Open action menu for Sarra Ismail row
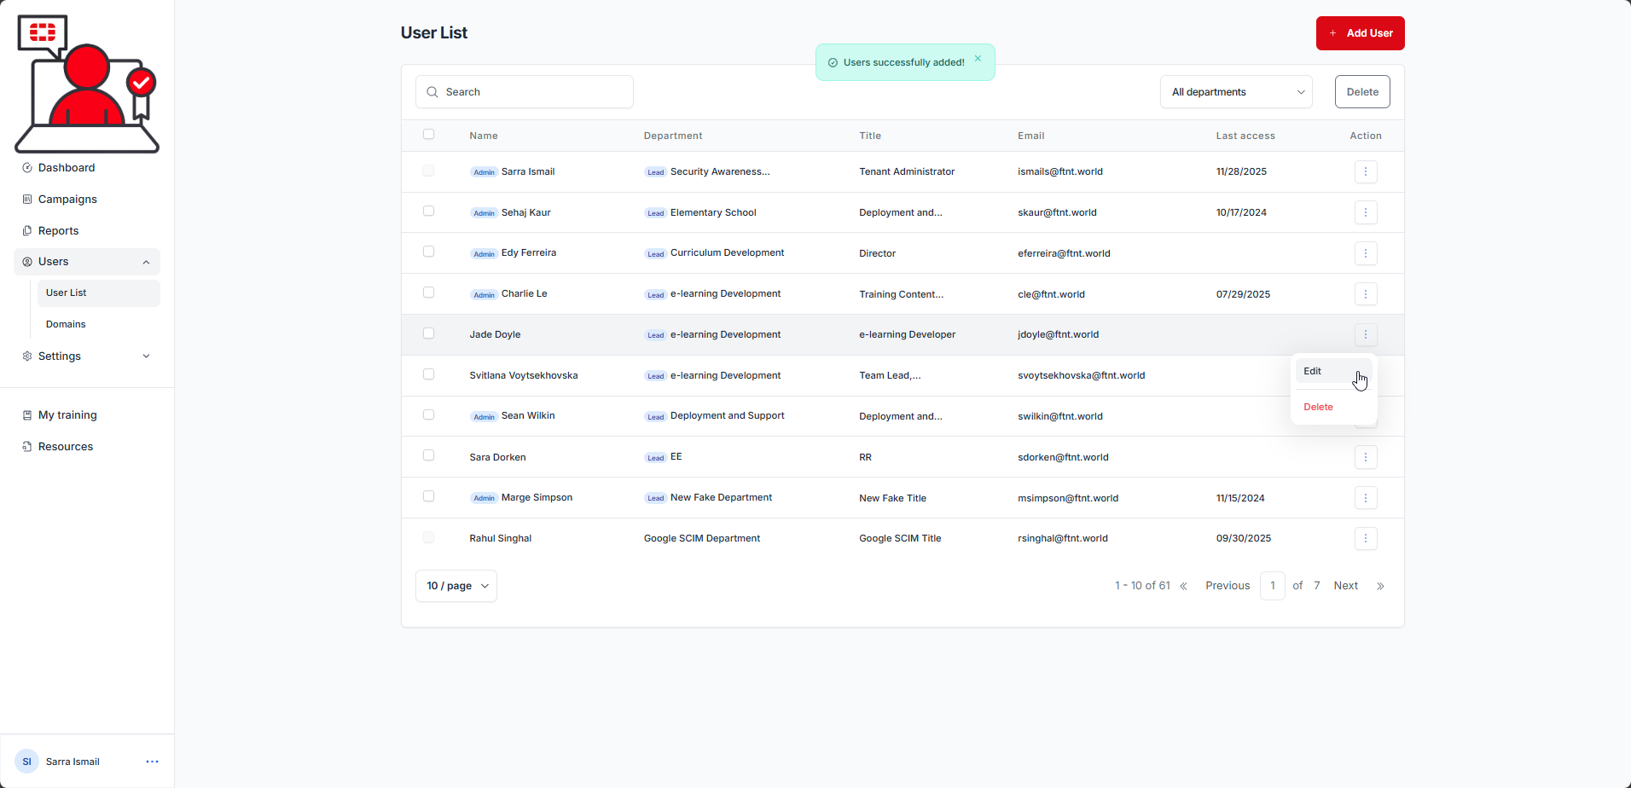Viewport: 1631px width, 788px height. tap(1365, 171)
